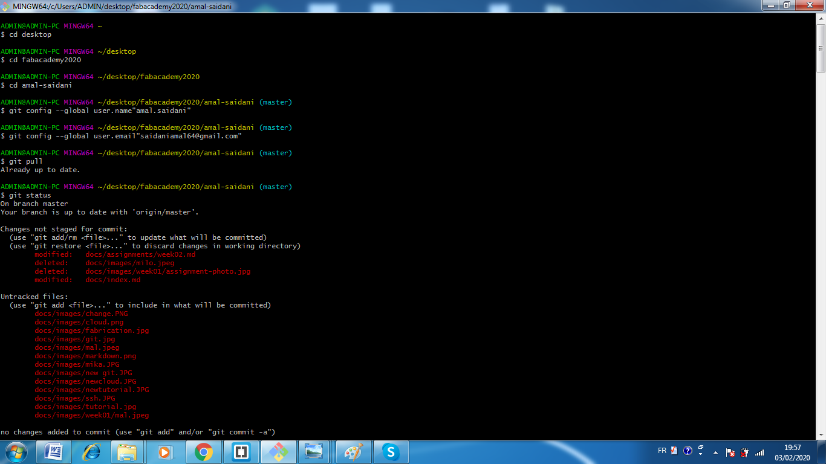Click the untracked docs/images/fabrication.jpg file

[91, 330]
